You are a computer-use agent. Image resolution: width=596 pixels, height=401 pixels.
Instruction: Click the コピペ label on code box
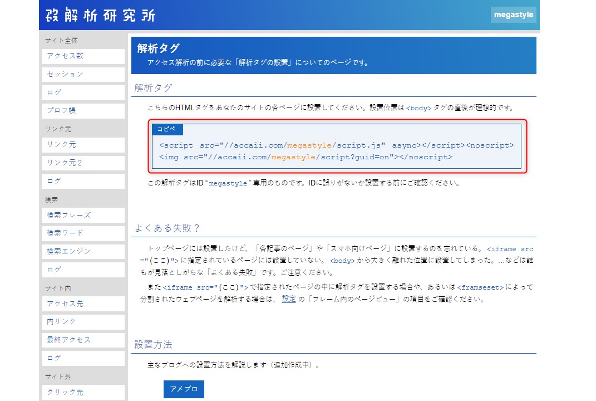[x=167, y=129]
